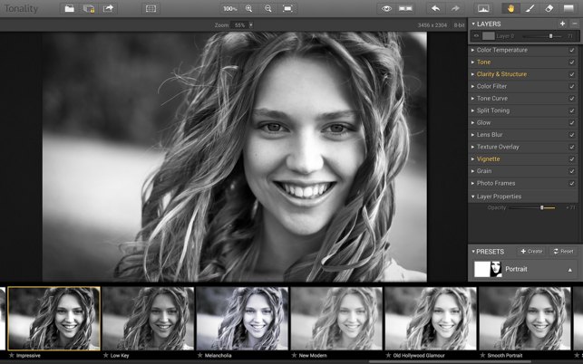Click the Reset presets button

coord(563,252)
